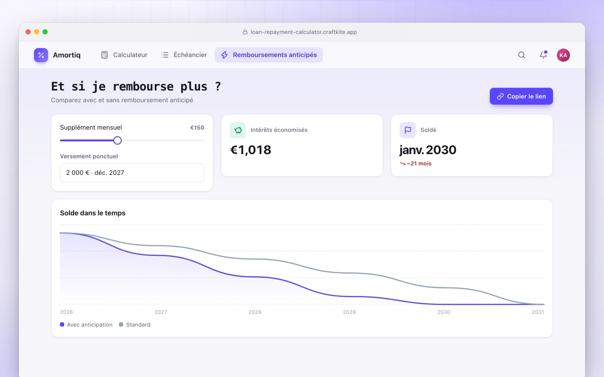This screenshot has height=377, width=604.
Task: Click the Amortiq percent logo icon
Action: pos(41,55)
